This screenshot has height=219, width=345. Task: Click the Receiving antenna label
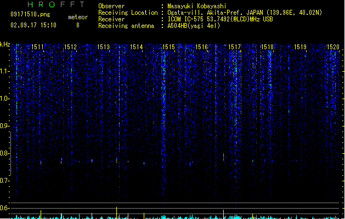[126, 26]
